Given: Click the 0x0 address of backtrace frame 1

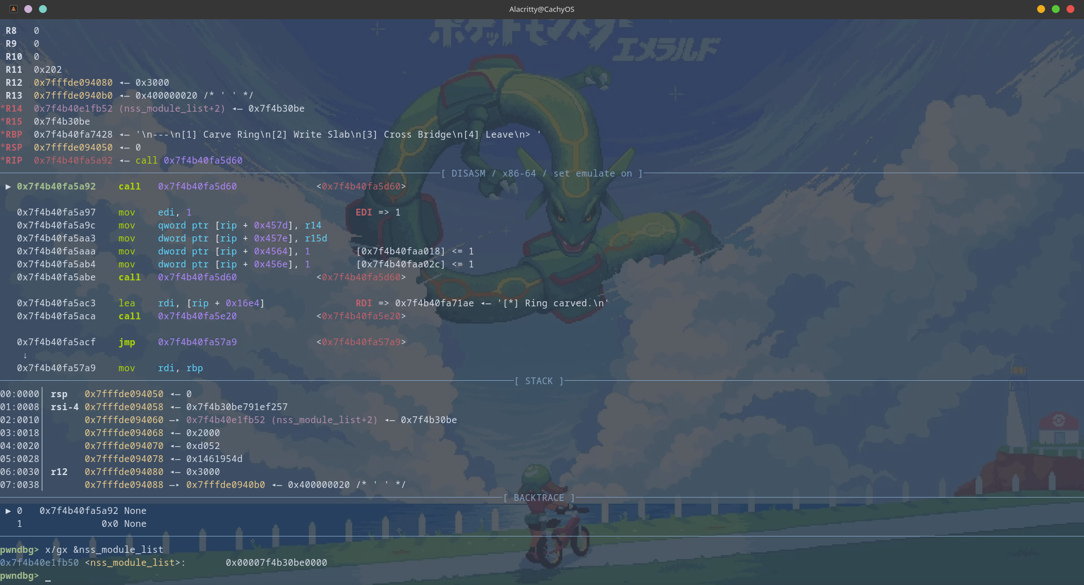Looking at the screenshot, I should click(110, 524).
